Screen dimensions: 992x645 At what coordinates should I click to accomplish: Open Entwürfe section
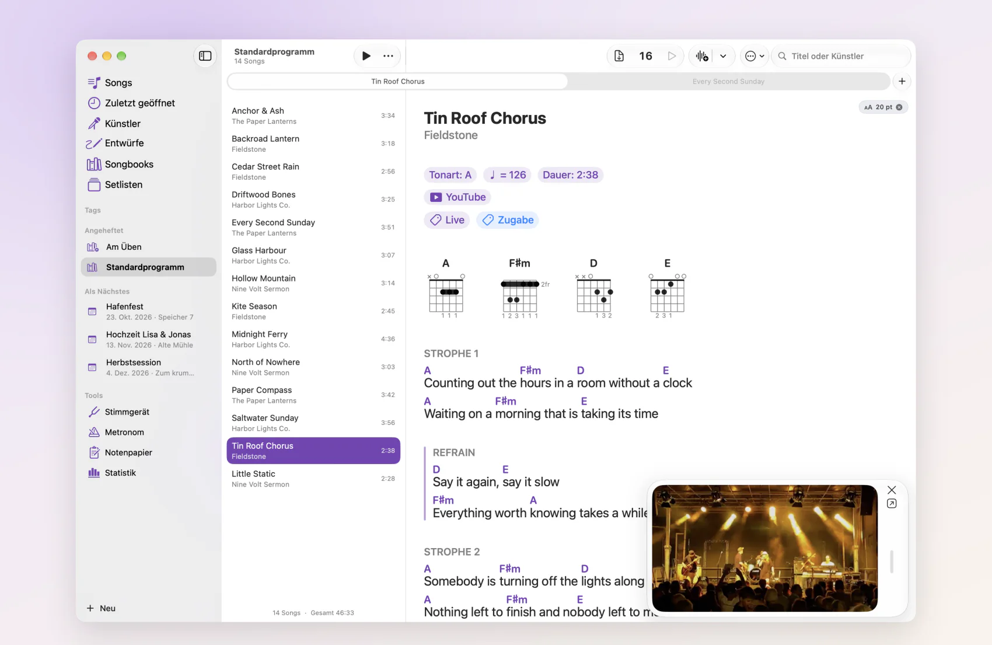coord(149,144)
